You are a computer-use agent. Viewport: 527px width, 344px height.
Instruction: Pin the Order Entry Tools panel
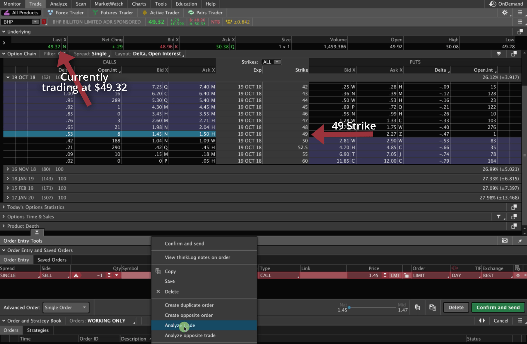click(520, 241)
